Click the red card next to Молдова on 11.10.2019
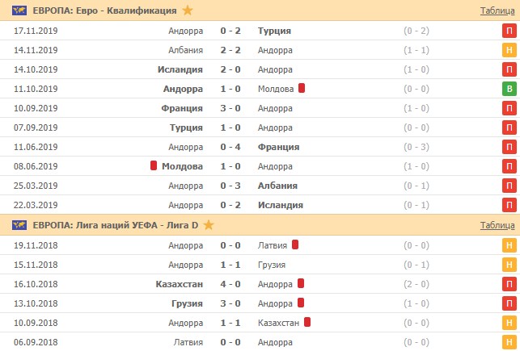The width and height of the screenshot is (520, 351). pyautogui.click(x=302, y=89)
